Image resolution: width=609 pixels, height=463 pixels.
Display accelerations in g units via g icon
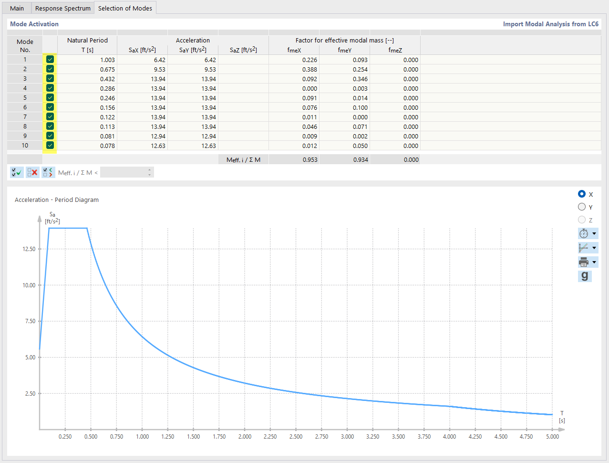click(585, 276)
